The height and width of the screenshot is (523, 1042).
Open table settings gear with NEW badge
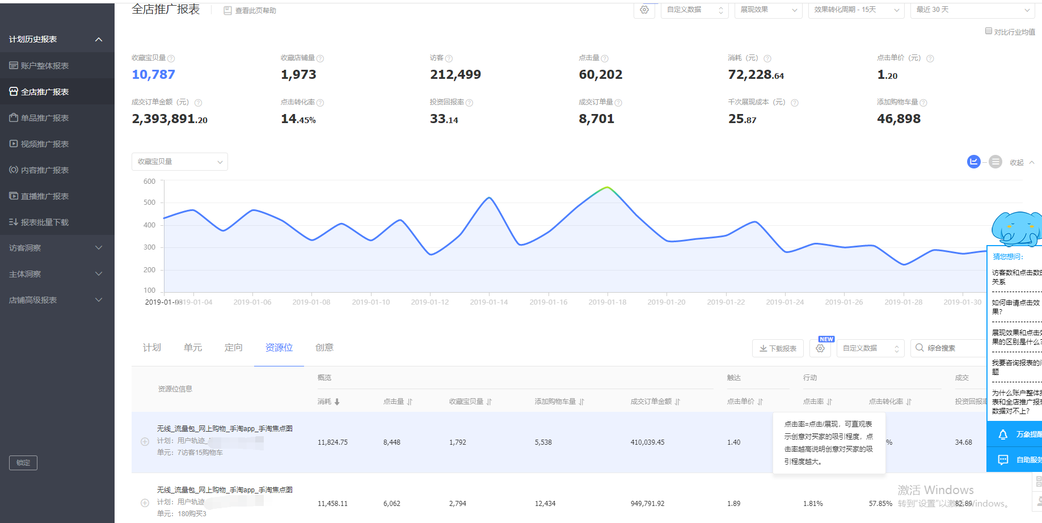[x=820, y=348]
